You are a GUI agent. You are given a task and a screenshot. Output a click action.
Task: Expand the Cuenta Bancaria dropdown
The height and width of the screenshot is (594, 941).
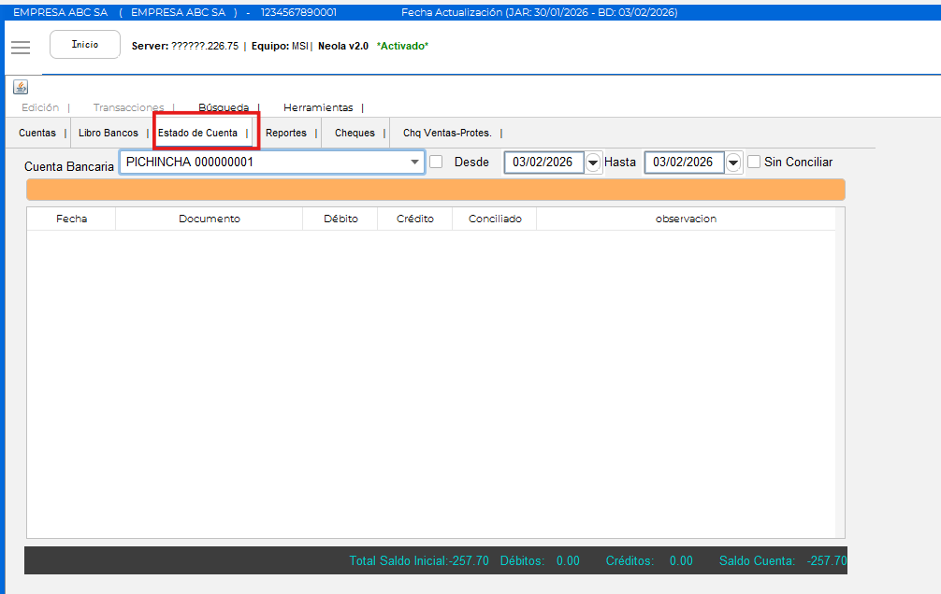click(414, 163)
